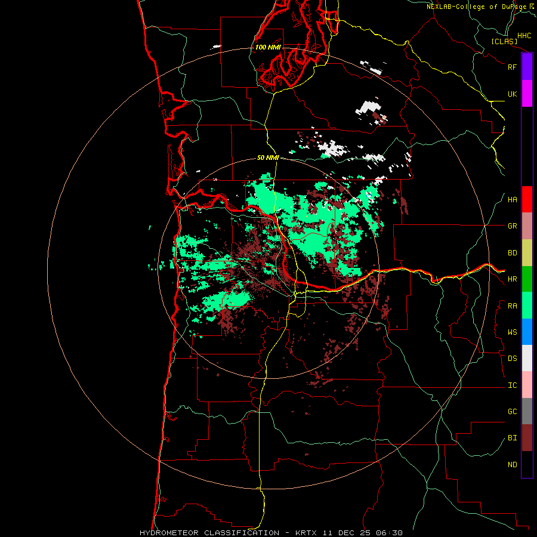Click the HYDROMETEOR CLASSIFICATION title text
The height and width of the screenshot is (537, 537).
click(209, 533)
